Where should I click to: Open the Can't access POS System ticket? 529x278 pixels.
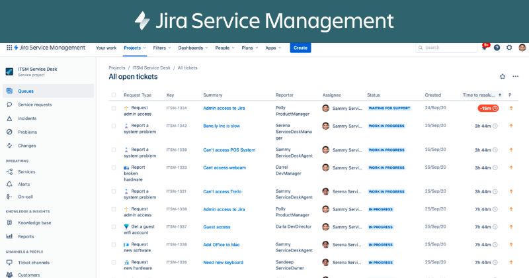point(229,150)
